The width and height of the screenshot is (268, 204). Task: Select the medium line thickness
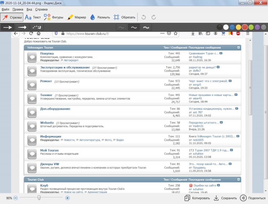coord(134,27)
